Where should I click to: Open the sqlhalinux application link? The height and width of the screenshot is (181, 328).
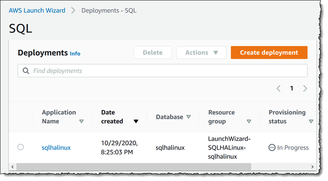point(56,147)
